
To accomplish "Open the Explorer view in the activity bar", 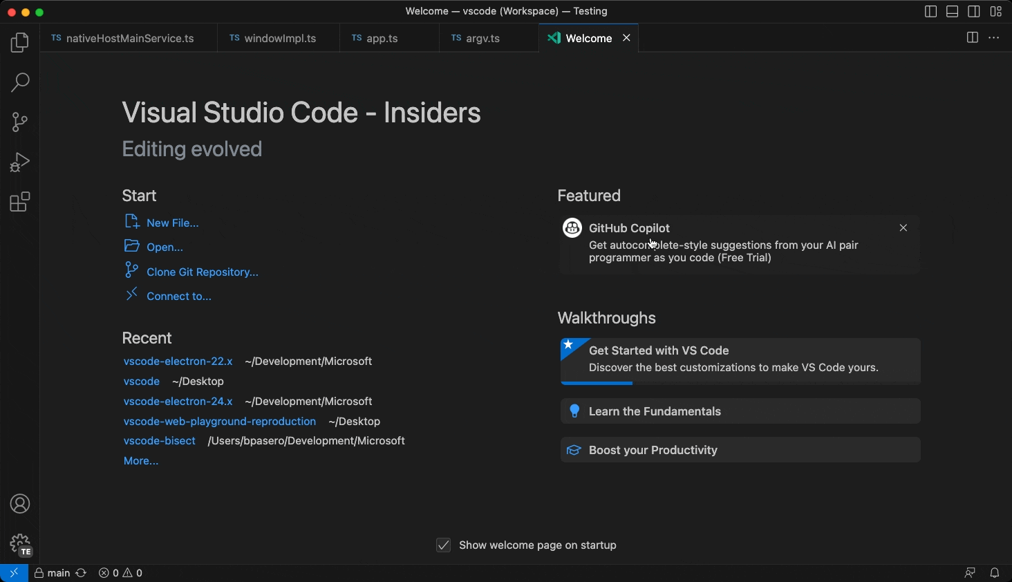I will pos(19,42).
